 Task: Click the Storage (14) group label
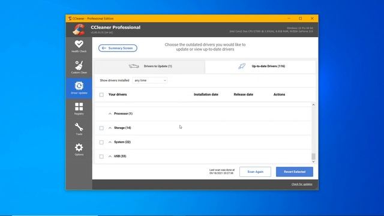point(122,128)
